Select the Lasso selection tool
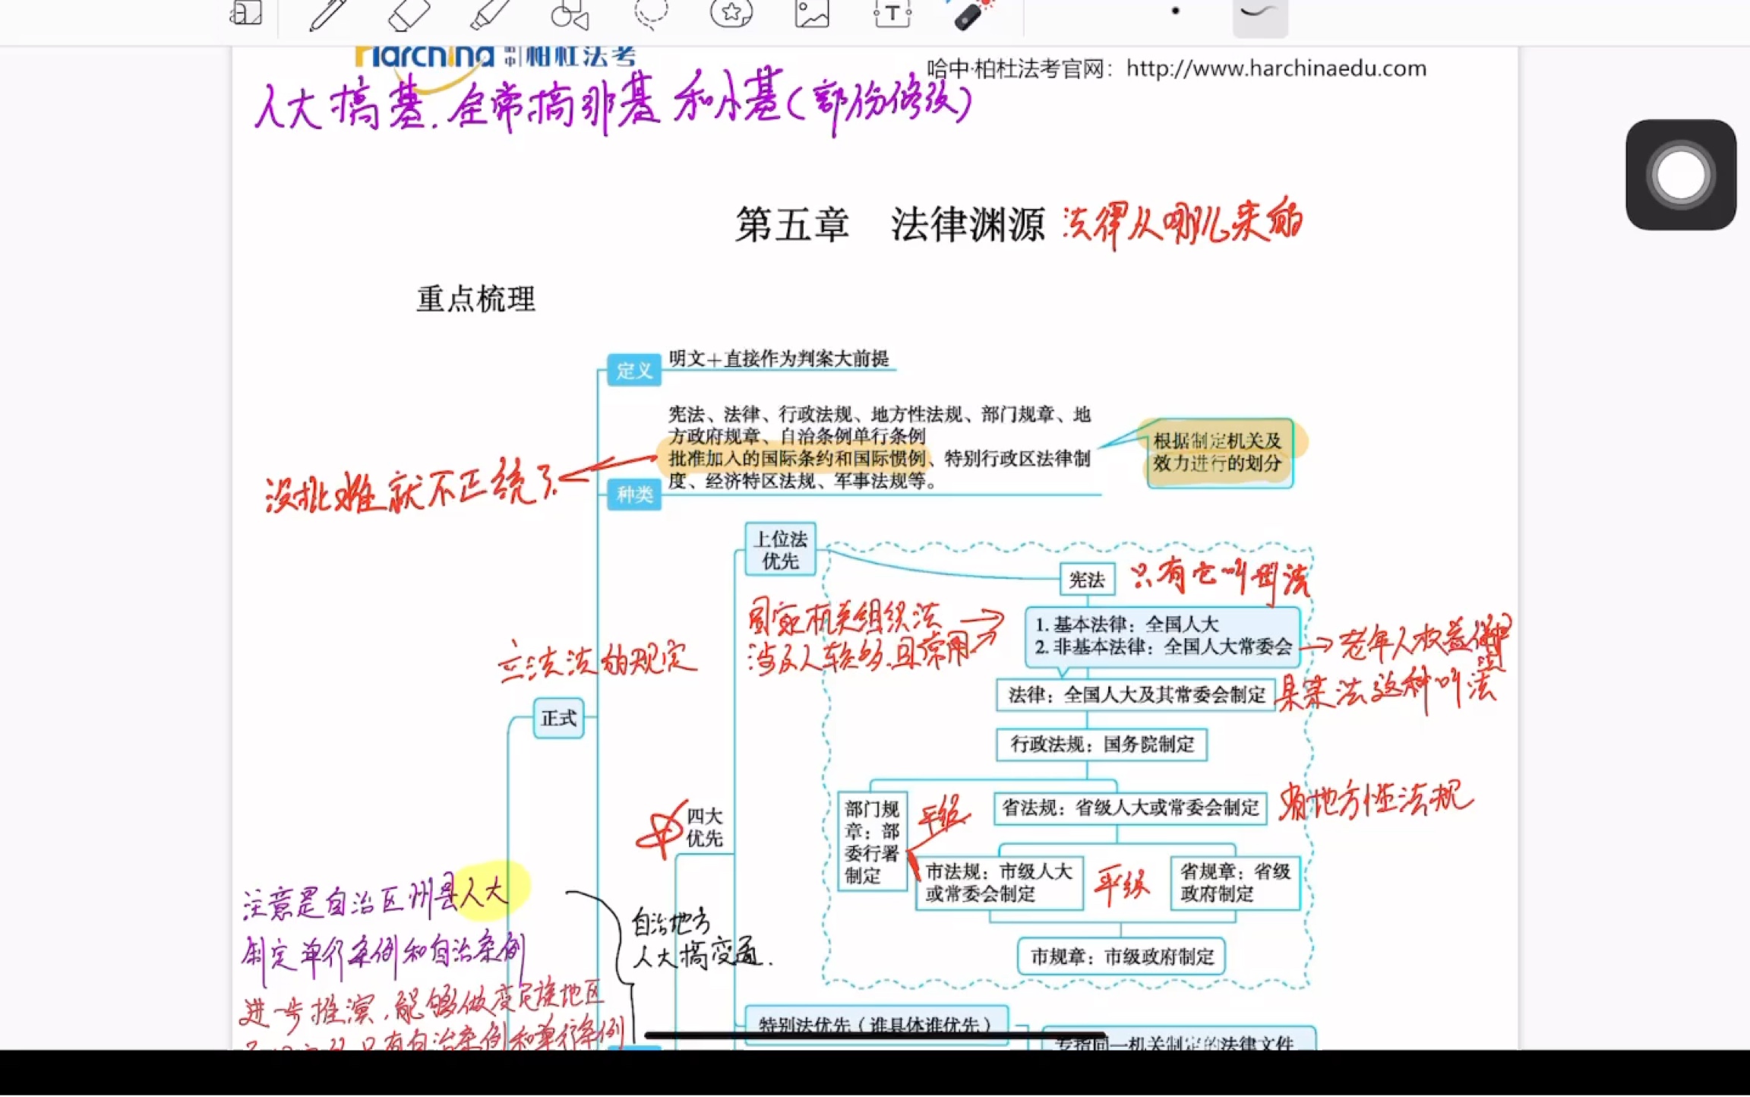This screenshot has width=1750, height=1097. pyautogui.click(x=651, y=14)
